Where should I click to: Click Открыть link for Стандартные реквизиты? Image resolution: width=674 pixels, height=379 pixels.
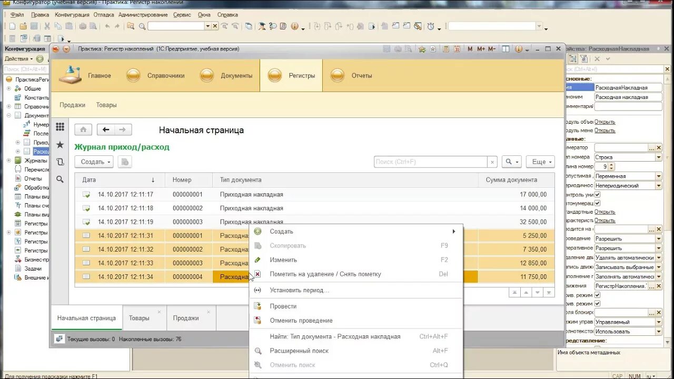click(604, 212)
